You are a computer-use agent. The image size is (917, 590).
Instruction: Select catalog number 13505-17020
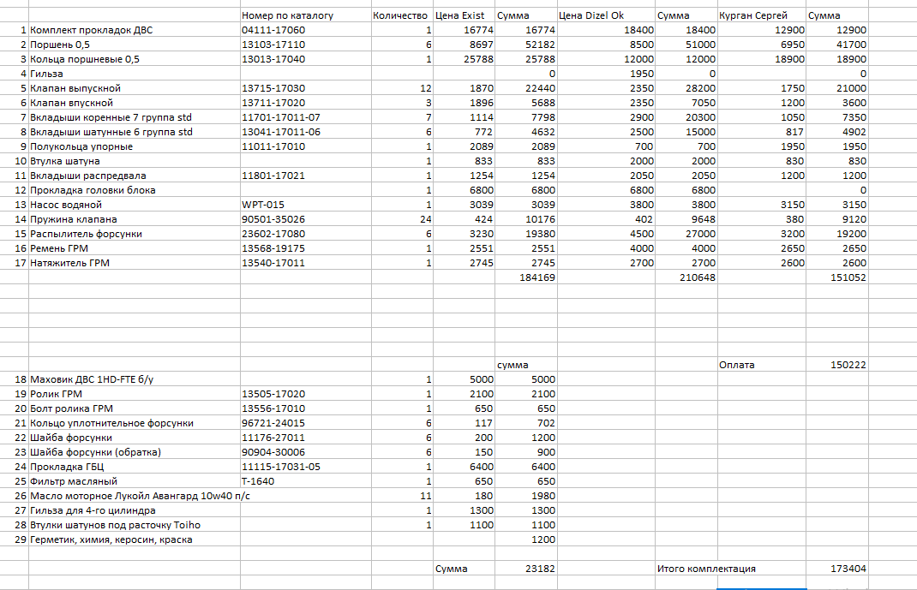click(306, 394)
